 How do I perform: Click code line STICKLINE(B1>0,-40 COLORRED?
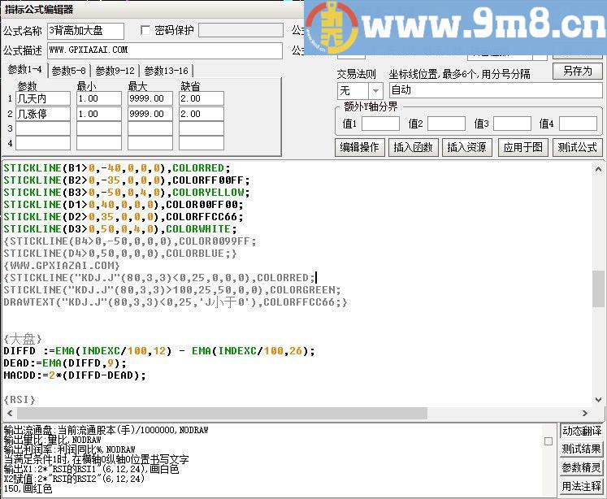117,168
